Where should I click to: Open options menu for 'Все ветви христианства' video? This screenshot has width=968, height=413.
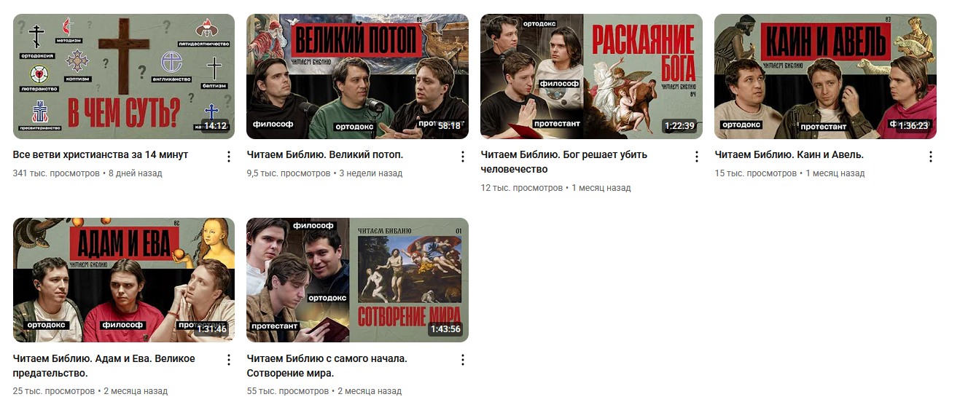click(x=229, y=157)
